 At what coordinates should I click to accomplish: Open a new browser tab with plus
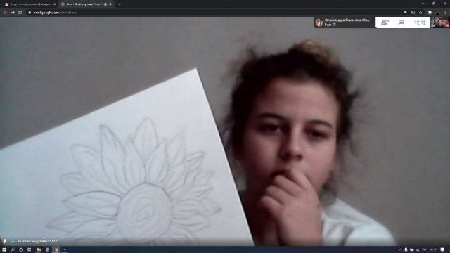[x=120, y=4]
